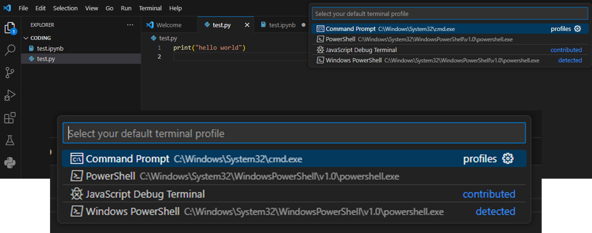Image resolution: width=592 pixels, height=233 pixels.
Task: Choose PowerShell in the enlarged profile picker
Action: coord(294,176)
